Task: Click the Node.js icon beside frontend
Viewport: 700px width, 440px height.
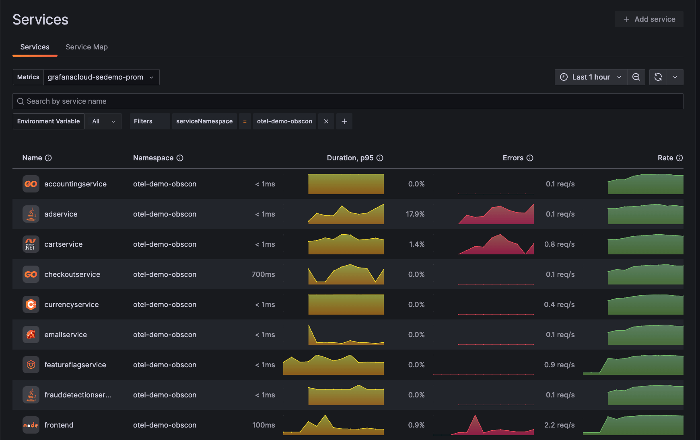Action: click(31, 425)
